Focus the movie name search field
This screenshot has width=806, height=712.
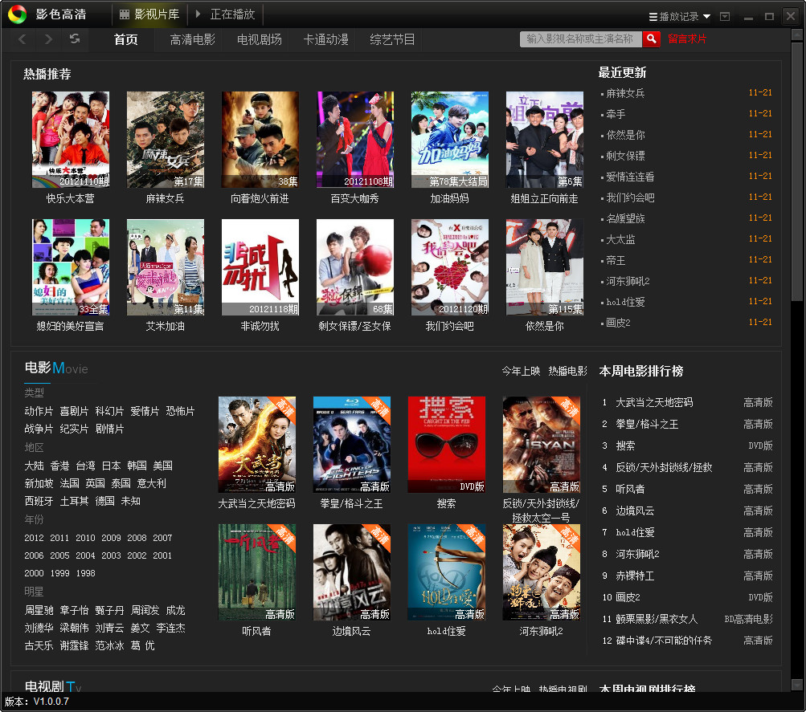581,39
